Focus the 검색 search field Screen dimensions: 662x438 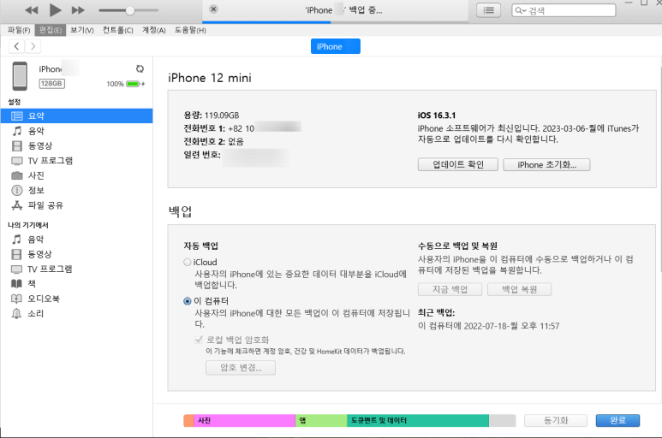coord(564,10)
